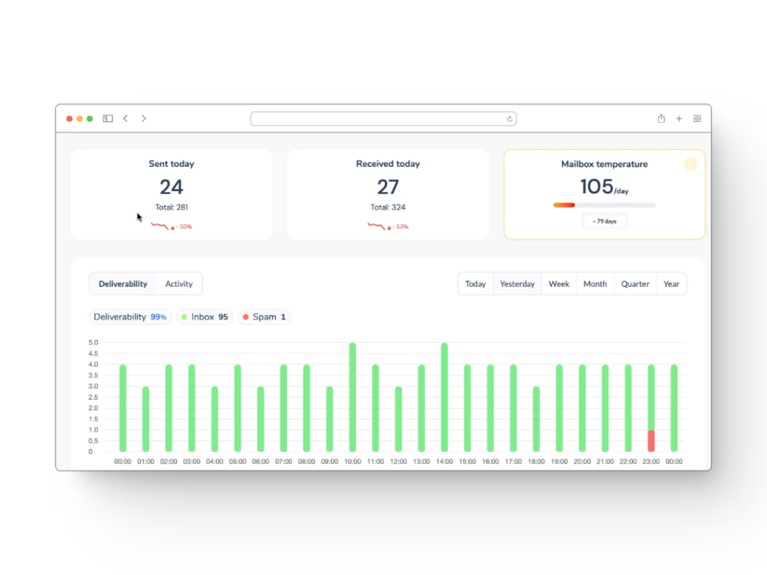Open the share icon in the toolbar
Image resolution: width=767 pixels, height=575 pixels.
pos(661,118)
